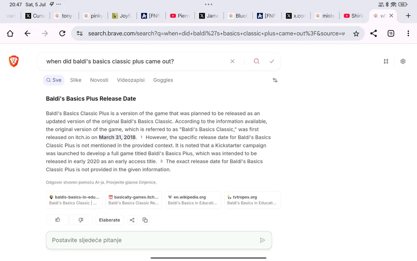Give the AI answer a thumbs down
Screen dimensions: 417x261
pyautogui.click(x=81, y=220)
